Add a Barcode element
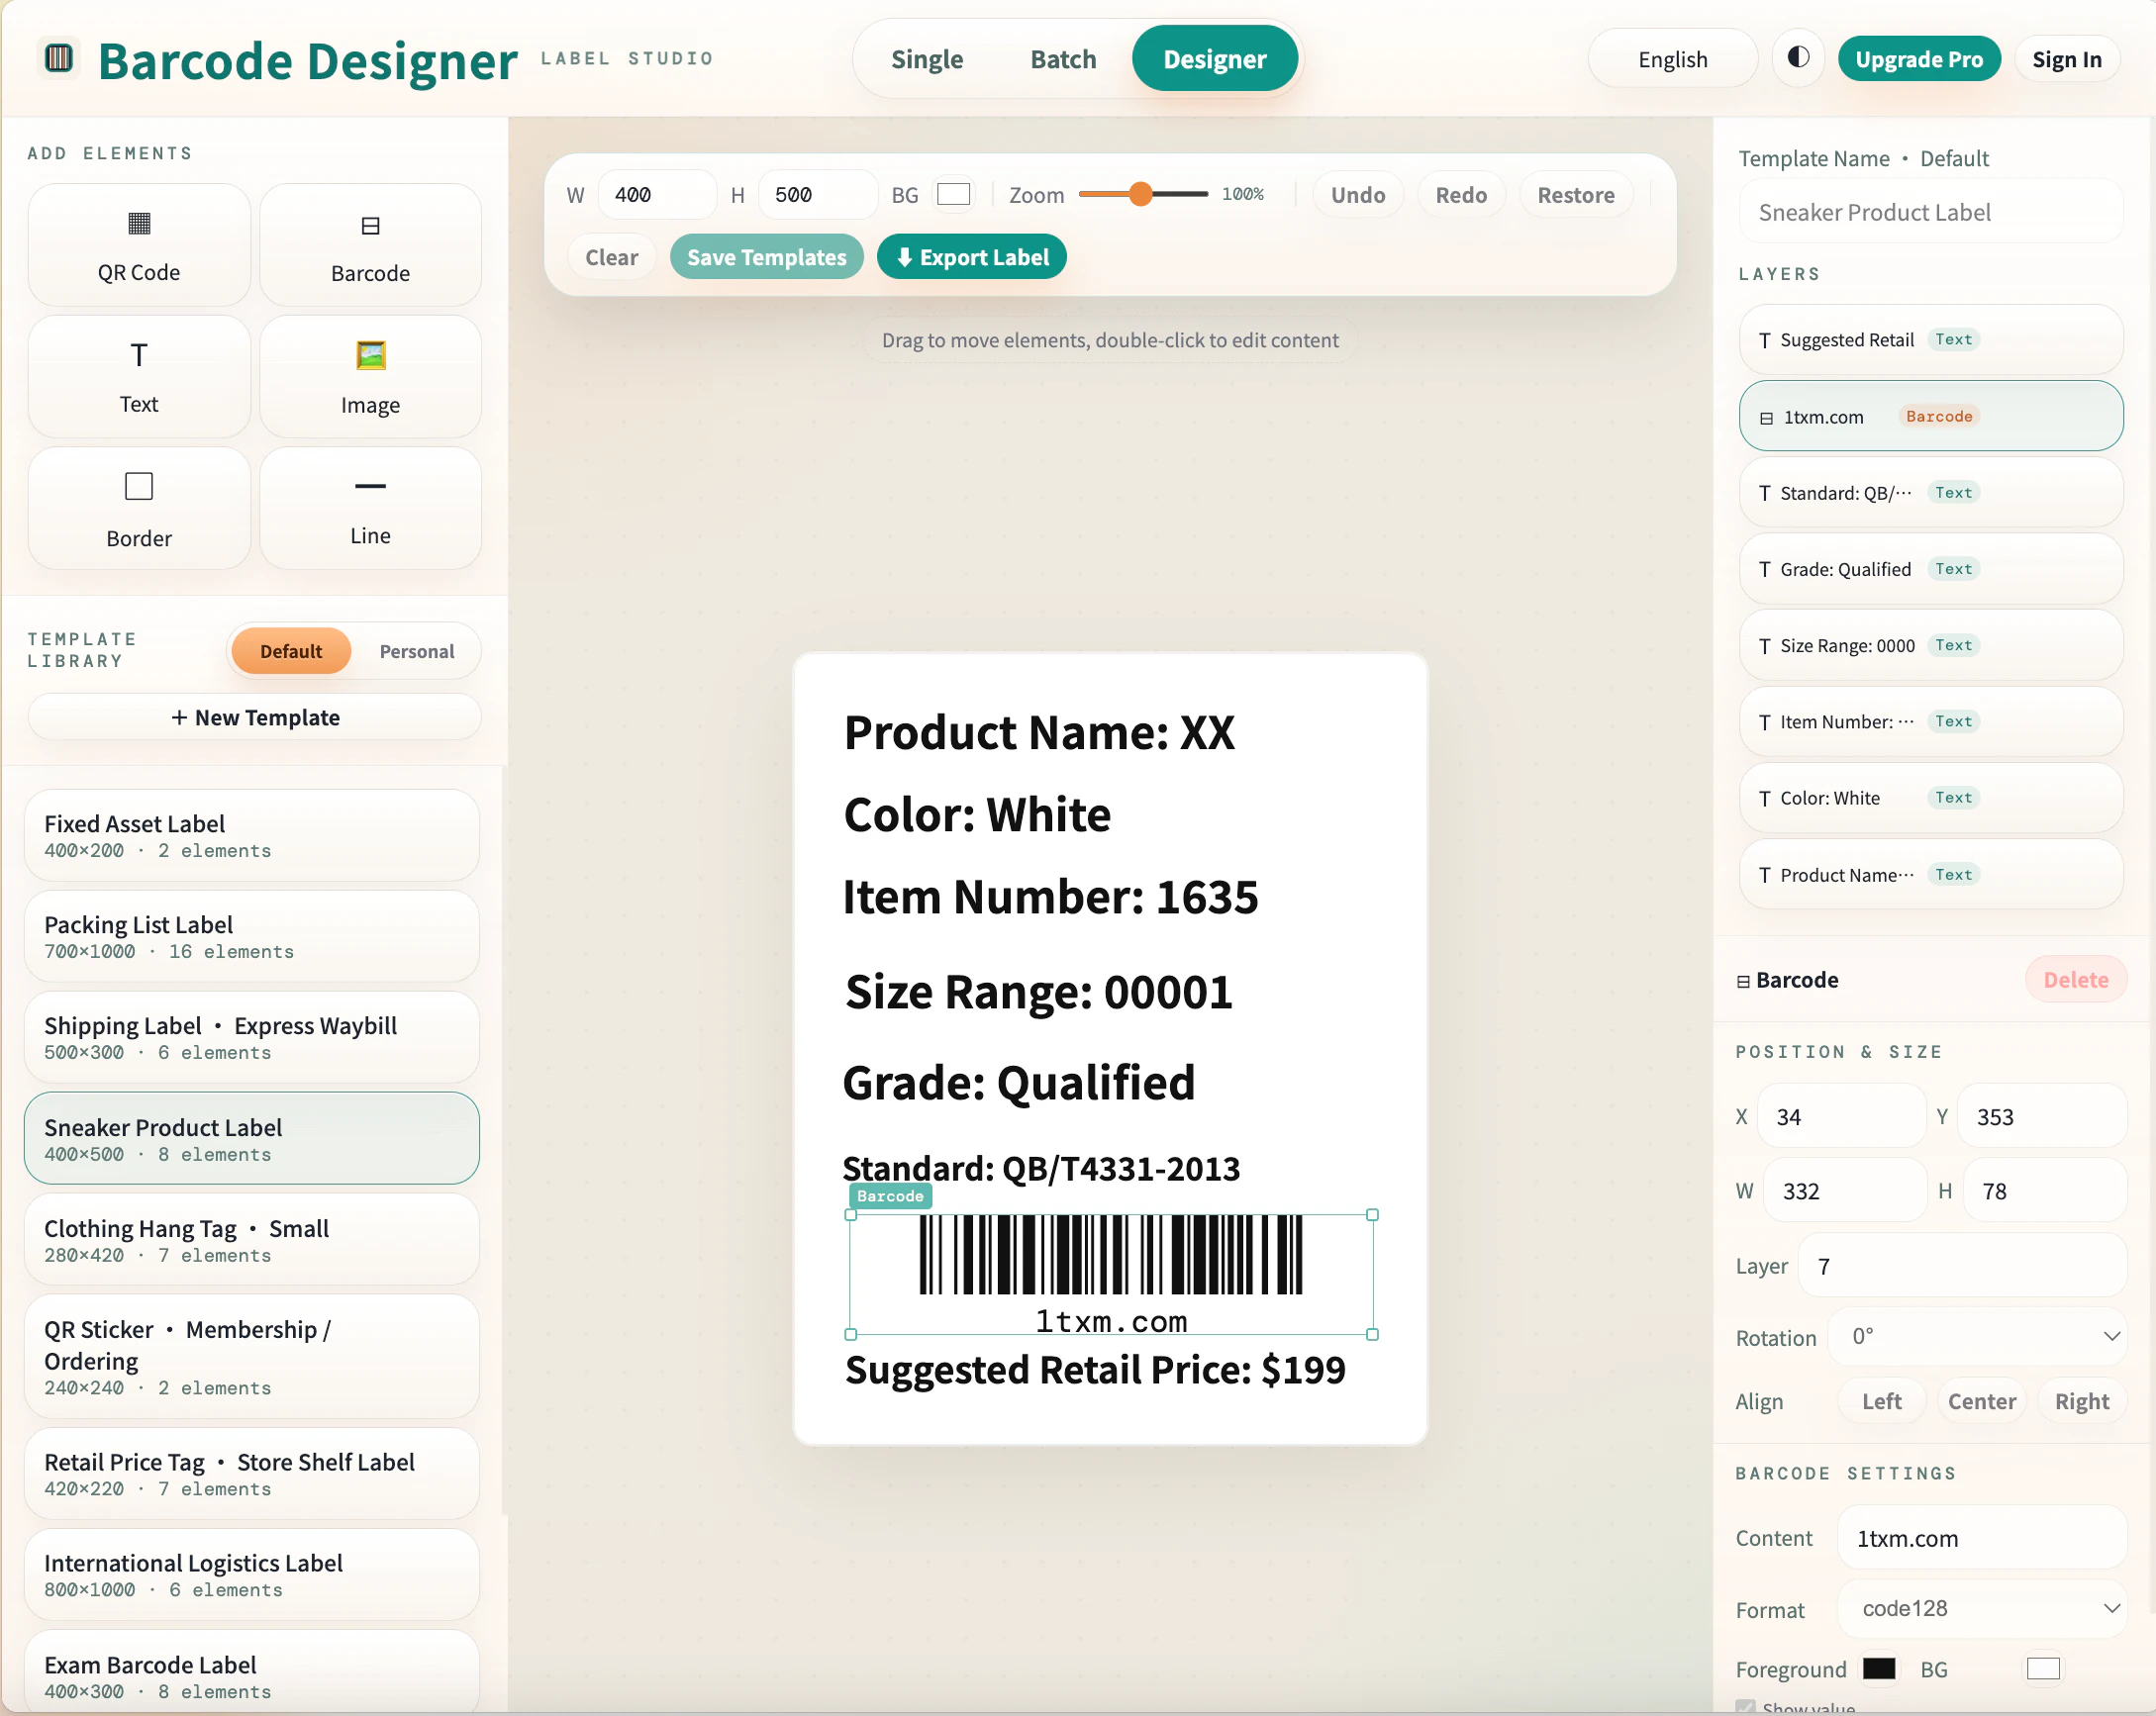The height and width of the screenshot is (1716, 2156). click(x=370, y=244)
